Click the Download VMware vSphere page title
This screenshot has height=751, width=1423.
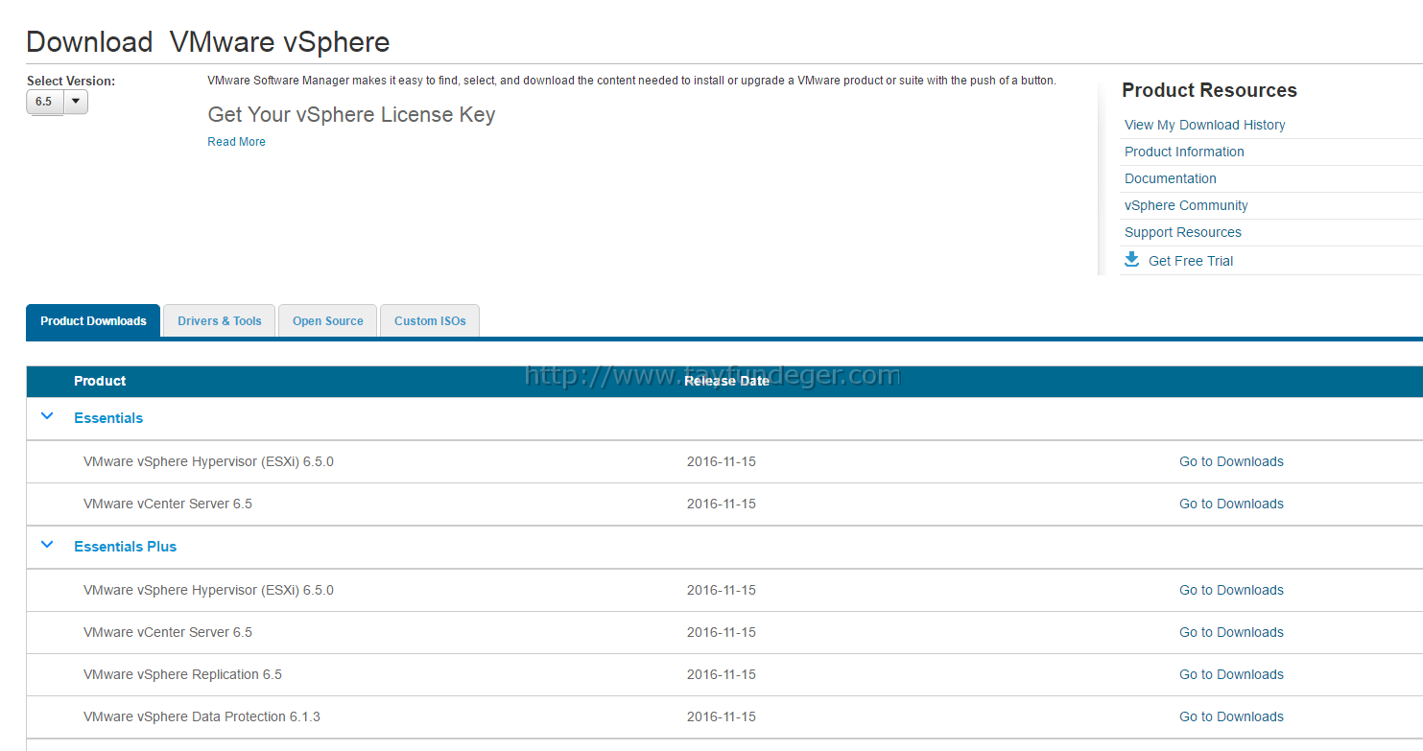[x=208, y=42]
